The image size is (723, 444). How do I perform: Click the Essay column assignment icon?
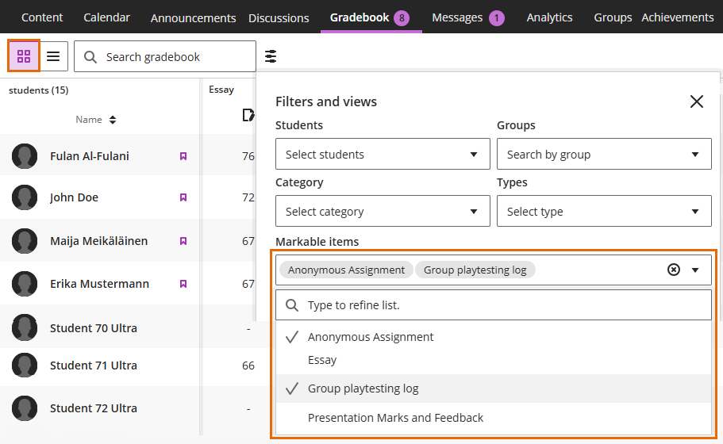tap(248, 115)
